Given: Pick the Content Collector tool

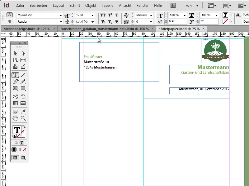Looking at the screenshot, I should (x=15, y=66).
